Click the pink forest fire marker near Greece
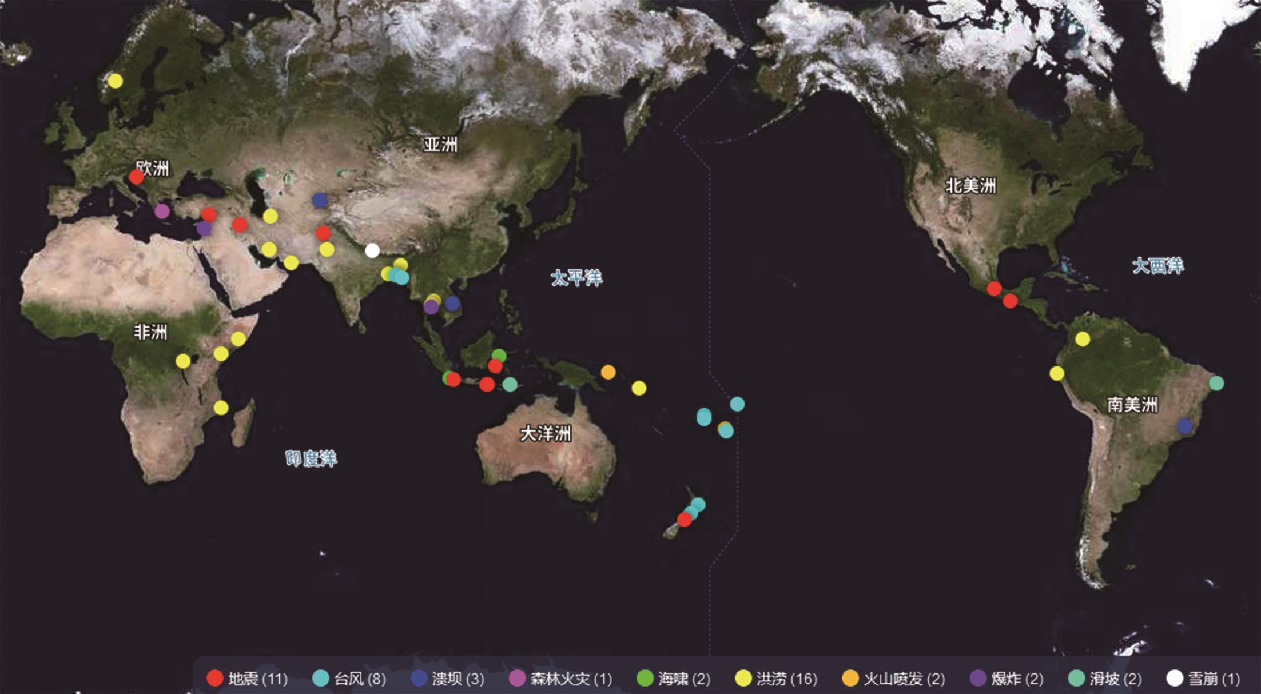 pos(162,211)
